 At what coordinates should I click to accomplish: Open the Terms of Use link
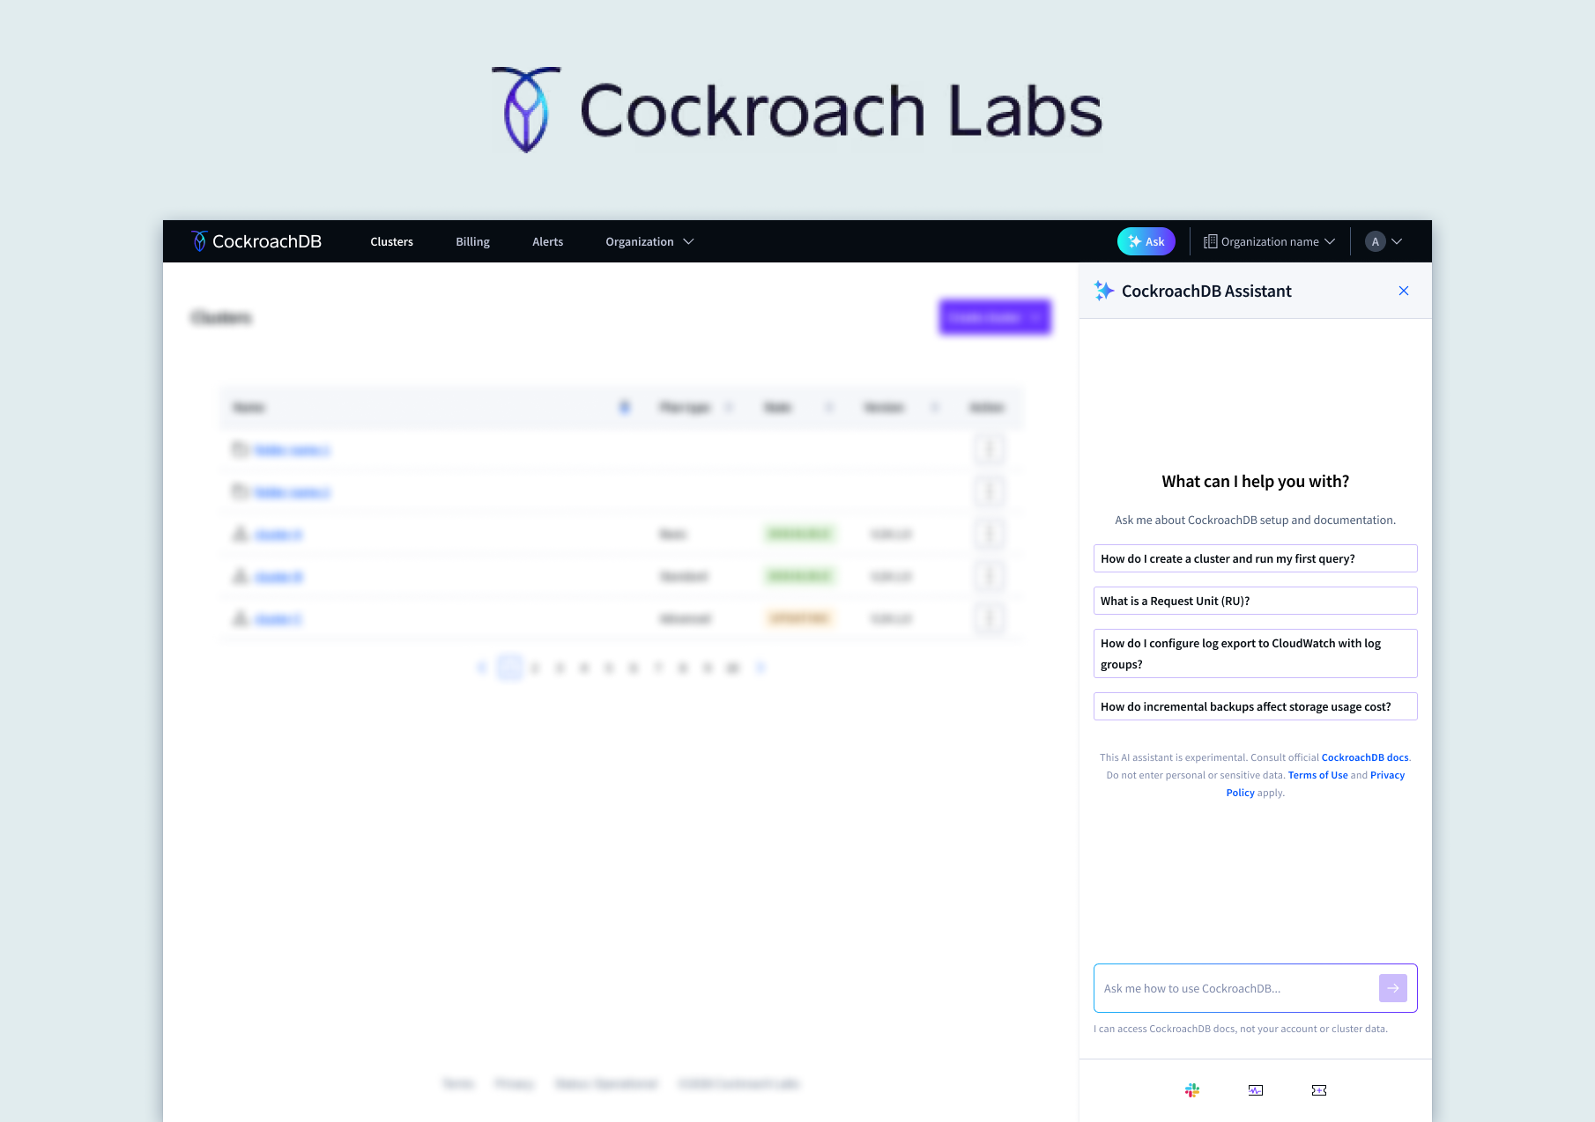pyautogui.click(x=1317, y=775)
